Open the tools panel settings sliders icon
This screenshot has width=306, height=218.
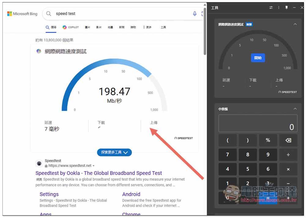point(271,8)
